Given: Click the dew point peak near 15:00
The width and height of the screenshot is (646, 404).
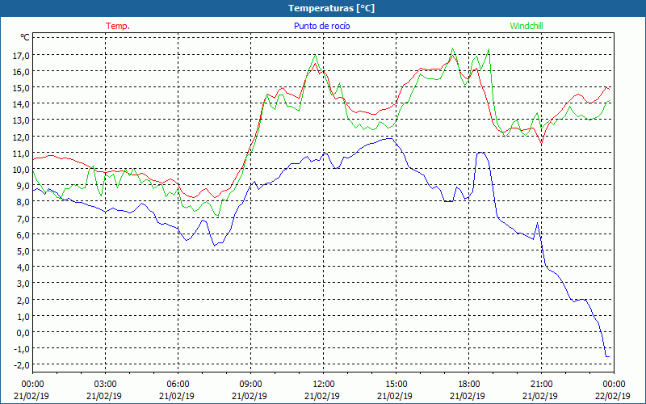Looking at the screenshot, I should [x=388, y=138].
